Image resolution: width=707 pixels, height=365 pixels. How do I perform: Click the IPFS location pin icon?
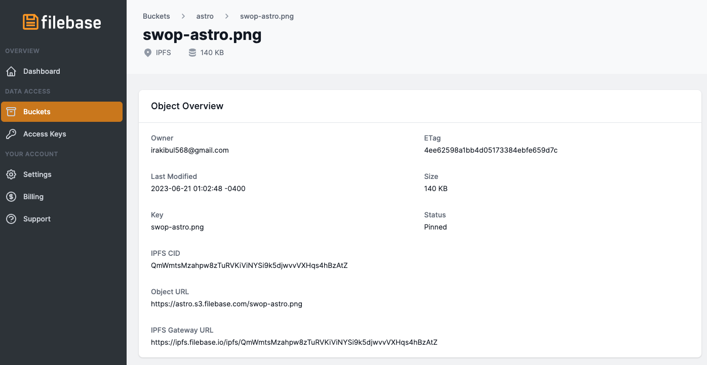coord(148,53)
